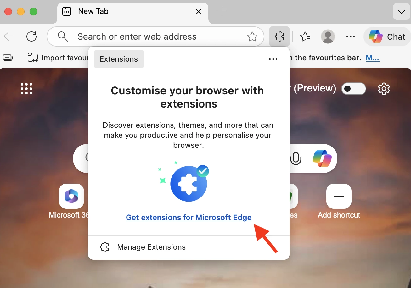Image resolution: width=411 pixels, height=288 pixels.
Task: Open Get extensions for Microsoft Edge link
Action: [x=189, y=218]
